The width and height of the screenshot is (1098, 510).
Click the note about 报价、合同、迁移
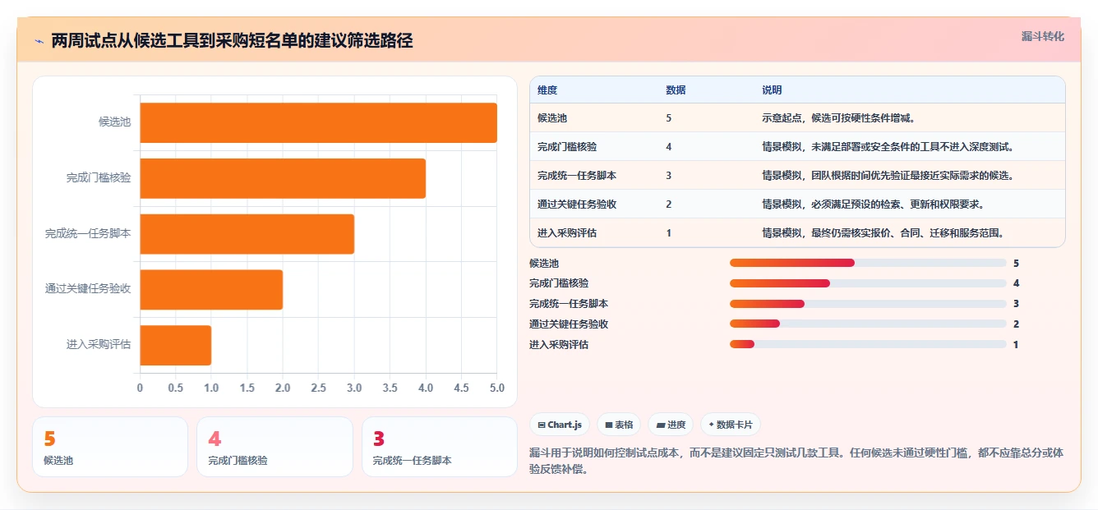883,233
